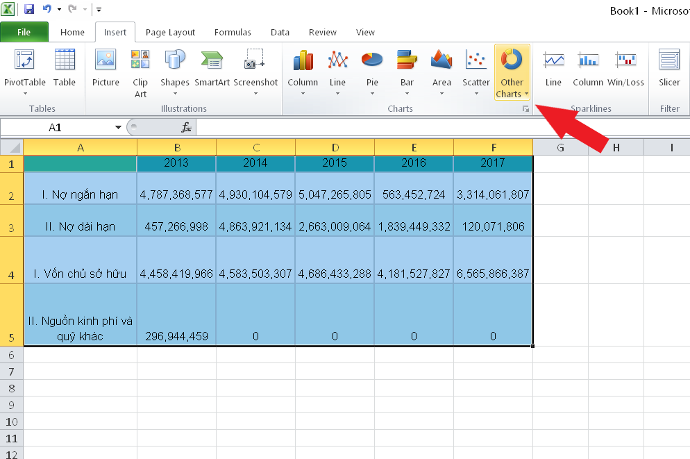Switch to the Review tab
This screenshot has width=690, height=459.
click(323, 32)
